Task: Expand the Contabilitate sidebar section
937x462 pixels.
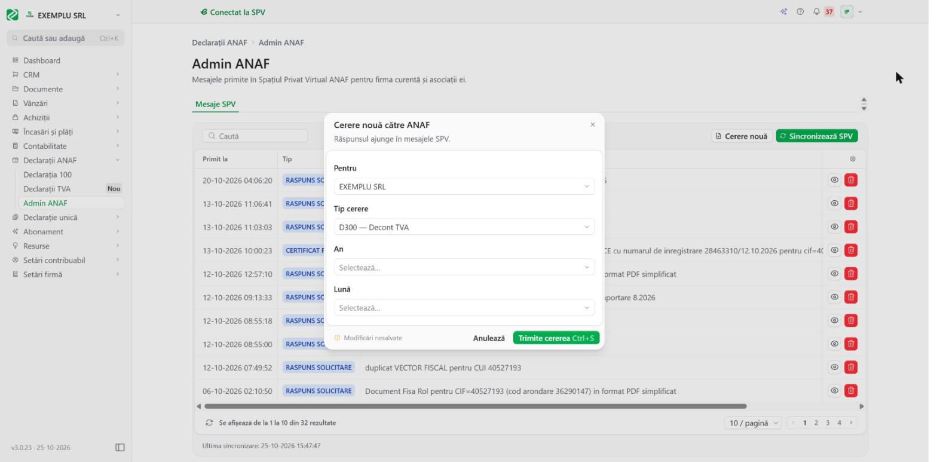Action: coord(66,146)
